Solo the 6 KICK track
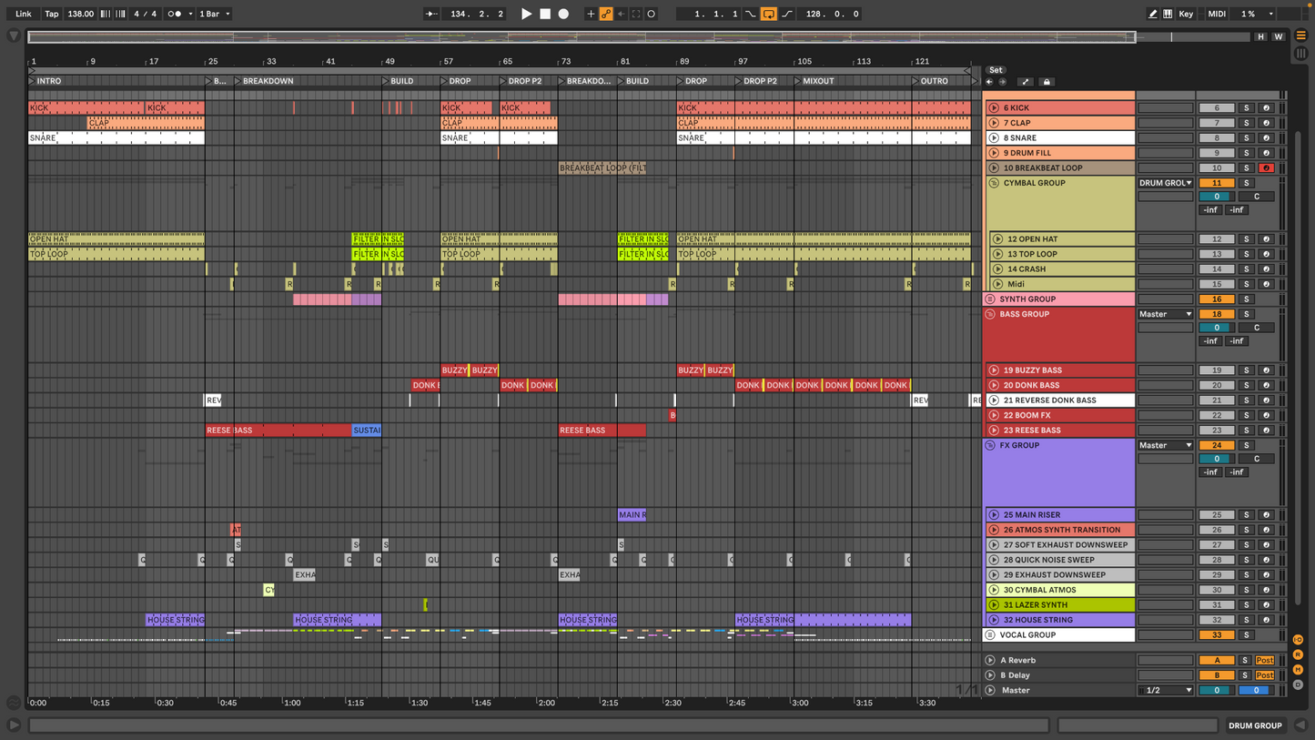 [1246, 108]
